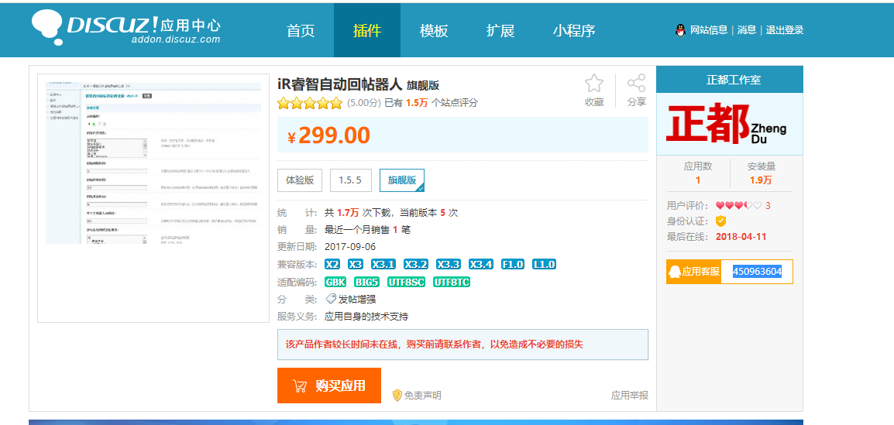Click the five-star rating stars
894x425 pixels.
(310, 103)
